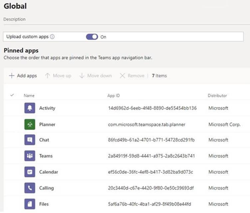Click the Files app icon

tap(30, 204)
